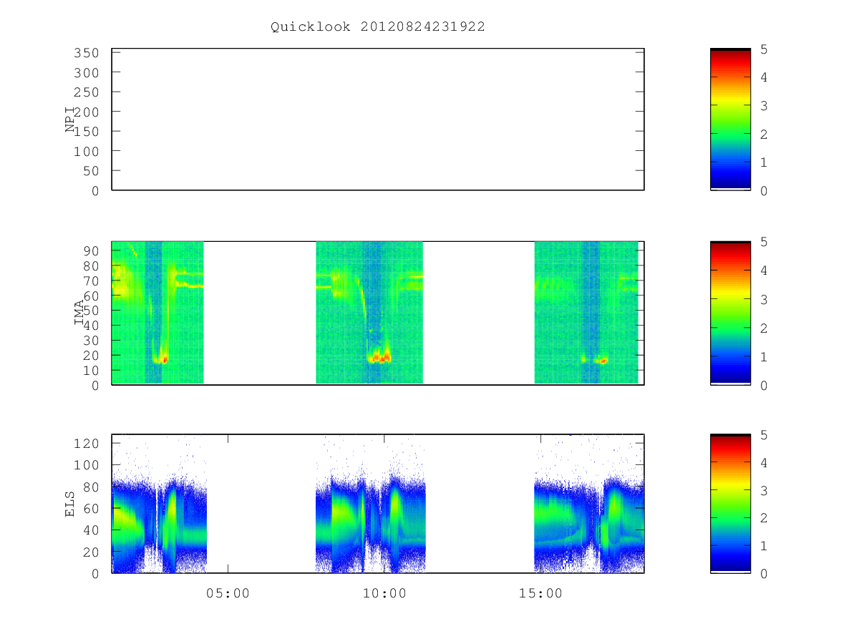The width and height of the screenshot is (859, 644).
Task: Click the NPI panel colorbar
Action: point(730,119)
